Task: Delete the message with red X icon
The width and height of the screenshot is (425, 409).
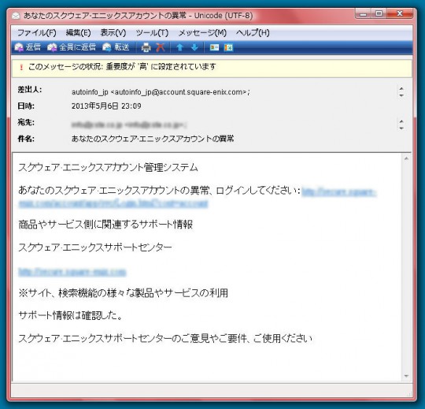Action: click(161, 47)
